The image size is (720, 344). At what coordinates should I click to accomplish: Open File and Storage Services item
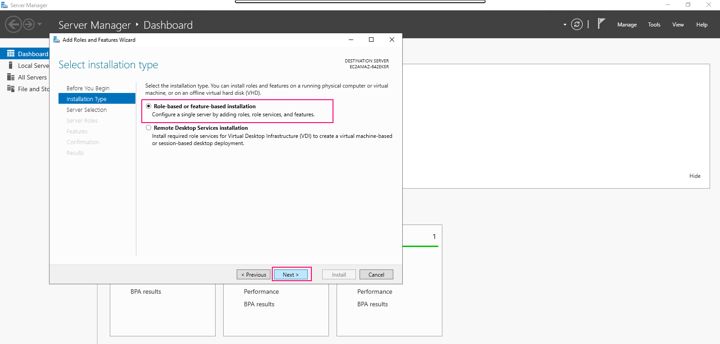pos(34,89)
